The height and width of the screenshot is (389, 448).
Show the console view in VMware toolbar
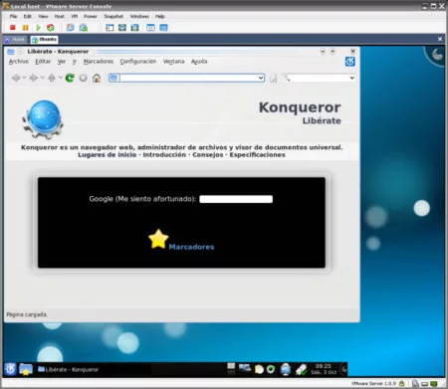pos(163,28)
